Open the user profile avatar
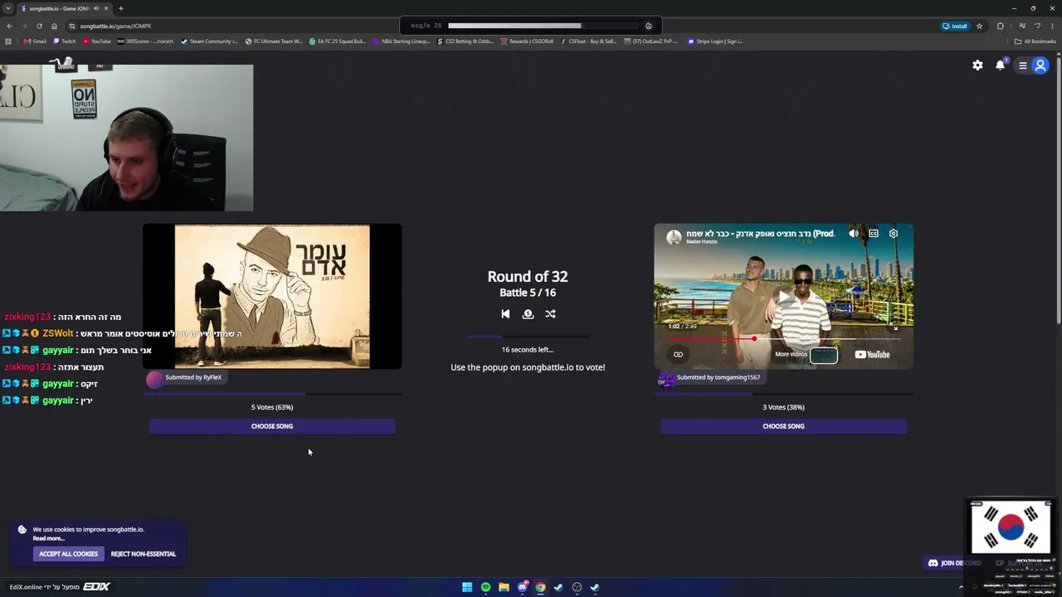 [x=1040, y=66]
